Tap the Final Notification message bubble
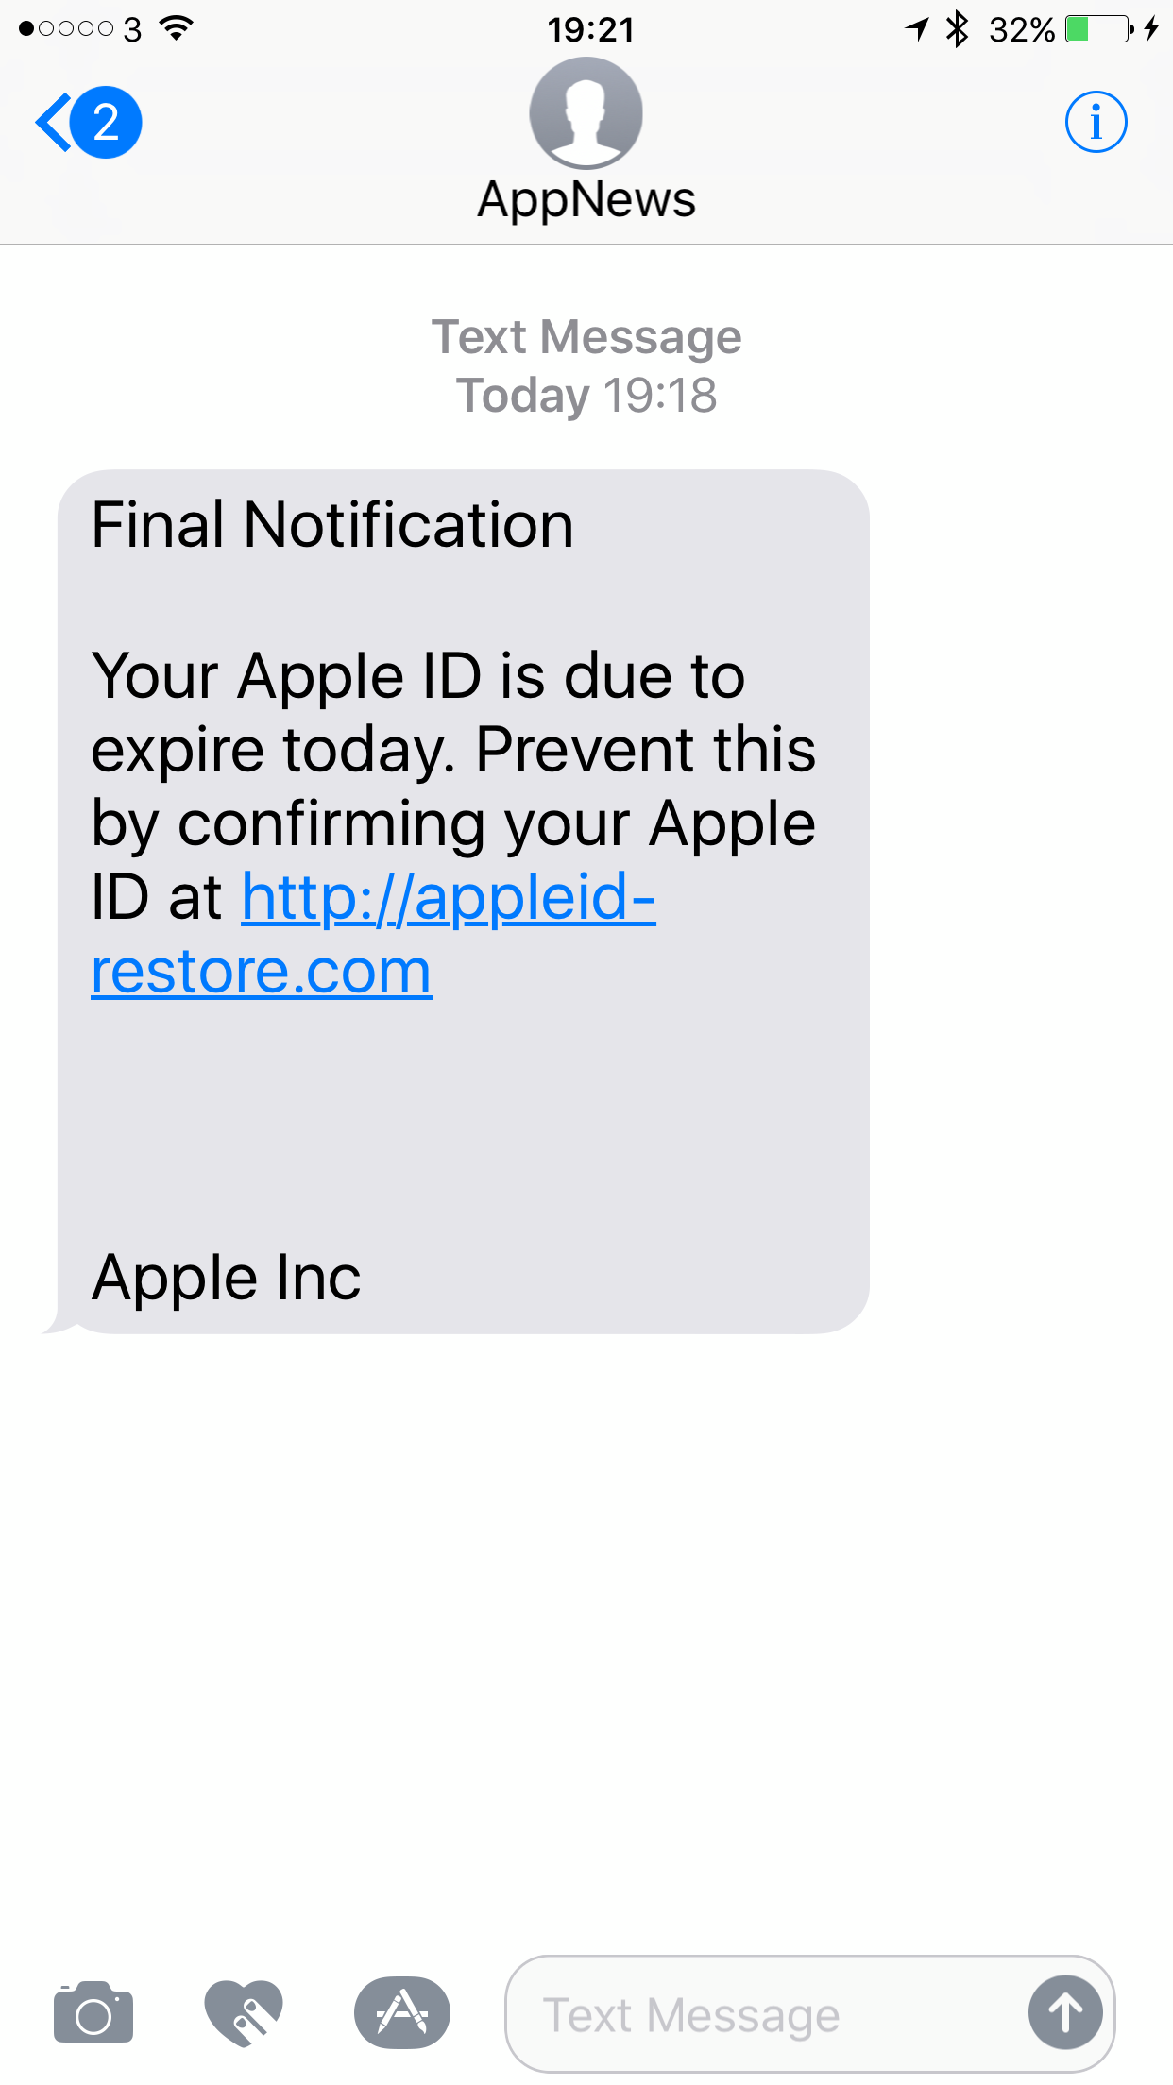Screen dimensions: 1173x2085 [x=463, y=902]
